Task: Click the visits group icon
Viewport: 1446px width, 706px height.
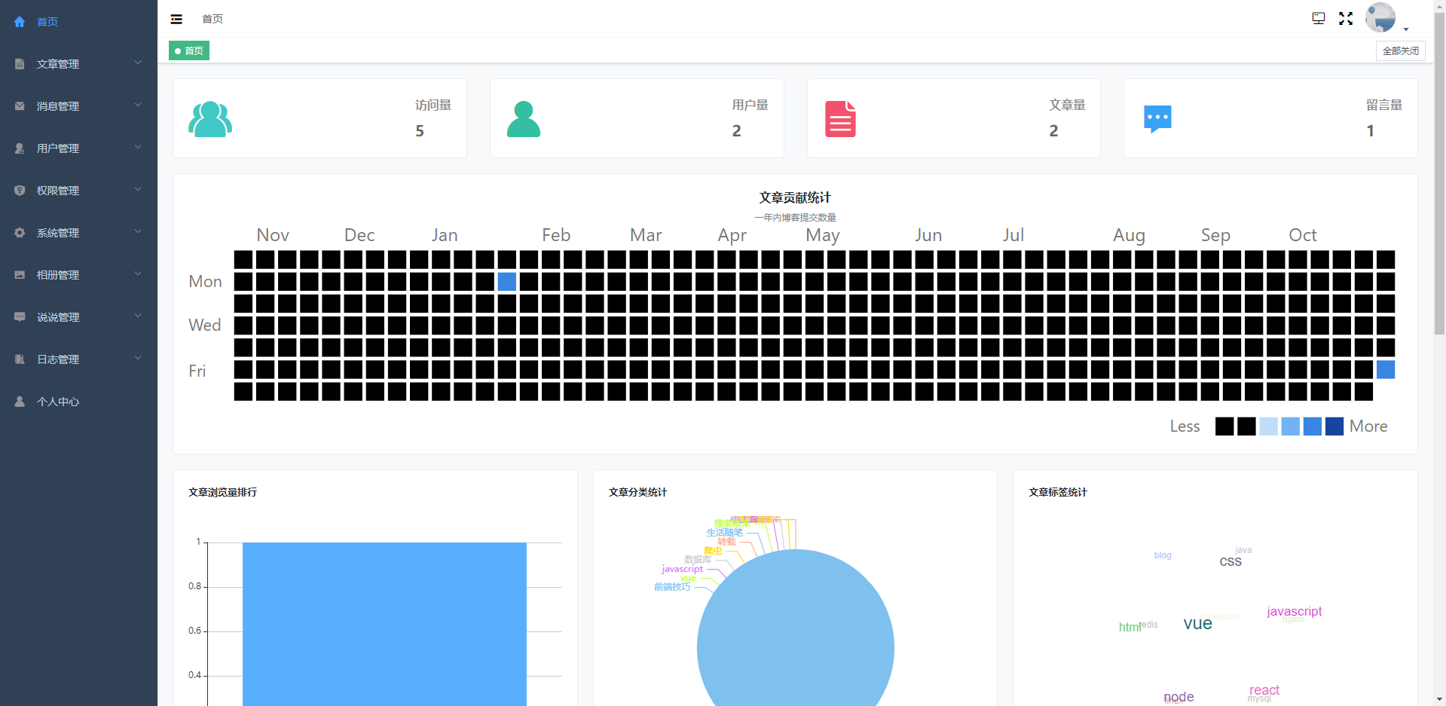Action: 210,119
